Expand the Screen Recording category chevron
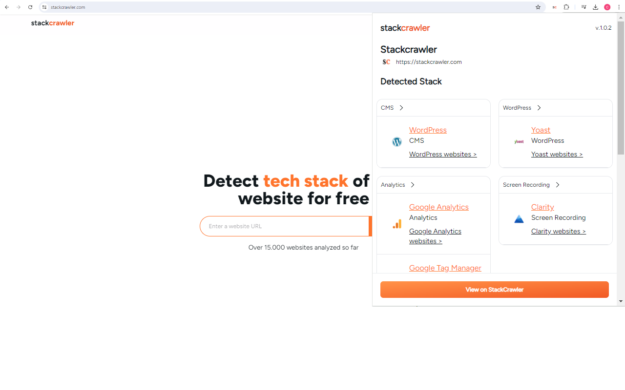 point(558,185)
